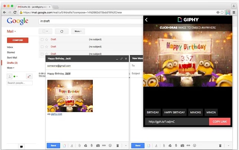This screenshot has height=150, width=239.
Task: Click the BIRTHDAY tag in Giphy
Action: click(153, 112)
